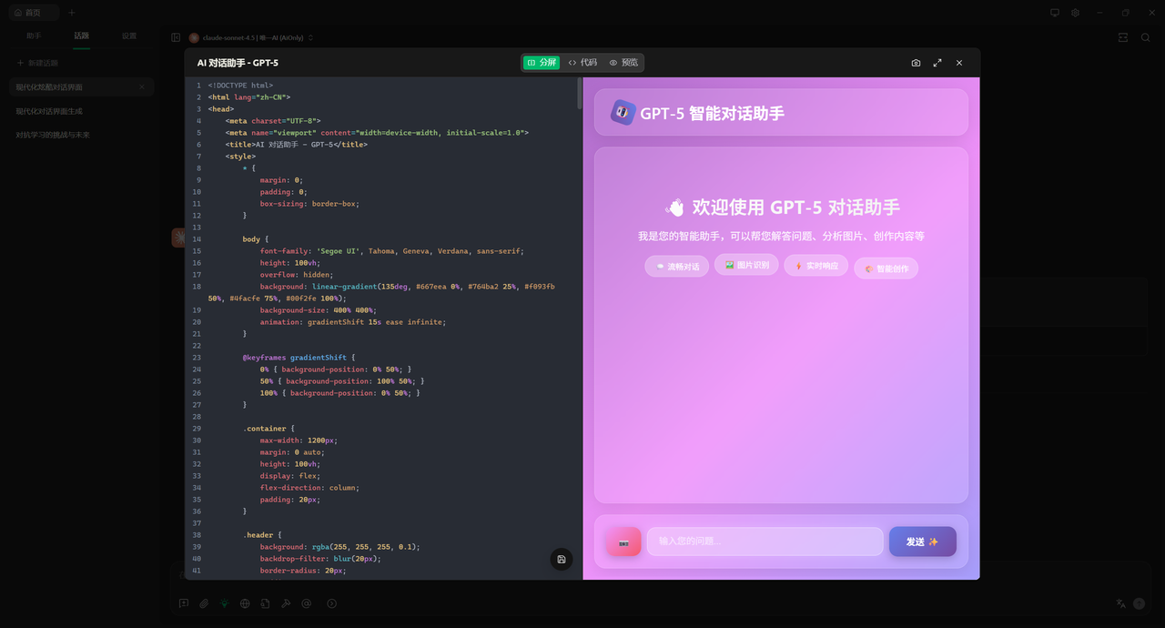Image resolution: width=1165 pixels, height=628 pixels.
Task: Close the AI 对话助手 - GPT-5 dialog
Action: click(x=959, y=63)
